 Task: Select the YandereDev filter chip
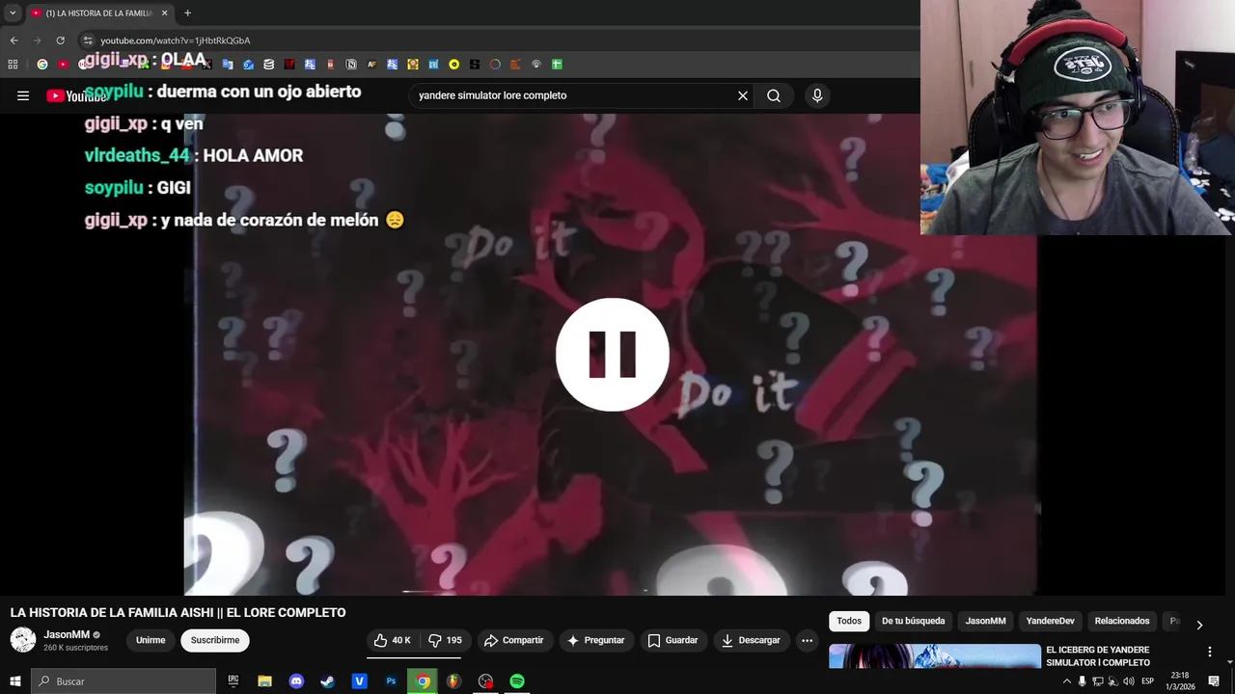tap(1050, 621)
